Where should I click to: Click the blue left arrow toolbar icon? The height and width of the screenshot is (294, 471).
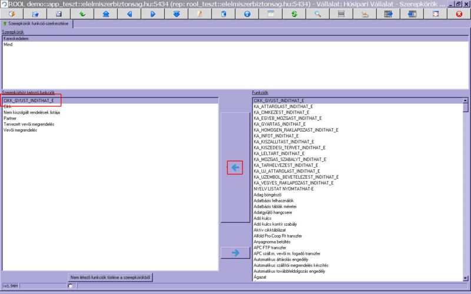[x=129, y=13]
